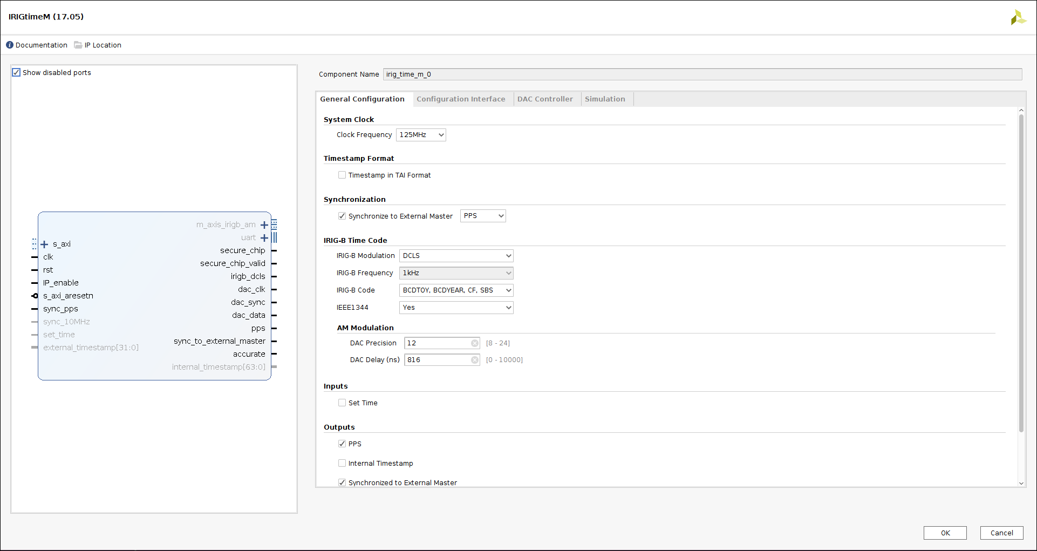Screen dimensions: 1037x551
Task: Open the IRIG-B Modulation dropdown
Action: tap(456, 256)
